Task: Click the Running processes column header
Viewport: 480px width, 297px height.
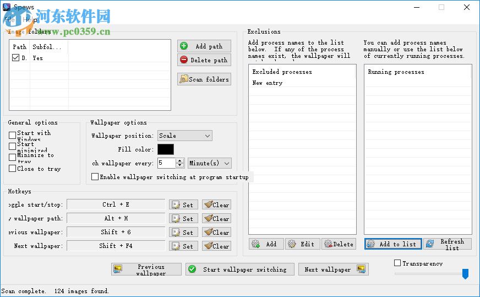Action: (418, 72)
